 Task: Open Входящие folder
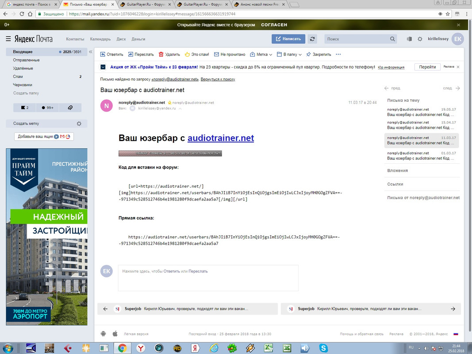click(x=46, y=52)
